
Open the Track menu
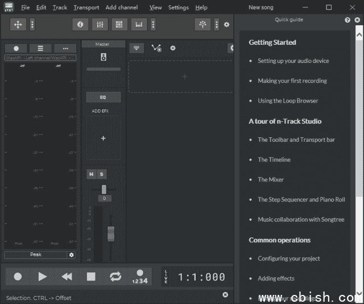(60, 7)
